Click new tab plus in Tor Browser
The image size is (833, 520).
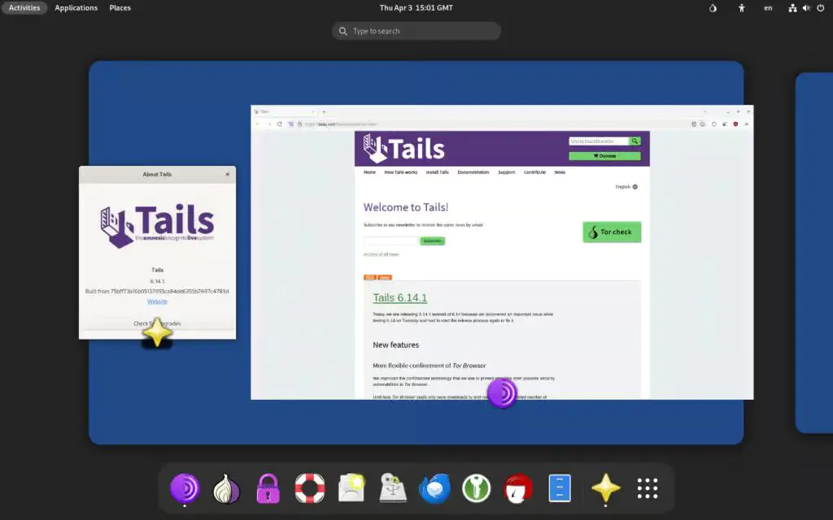click(324, 112)
